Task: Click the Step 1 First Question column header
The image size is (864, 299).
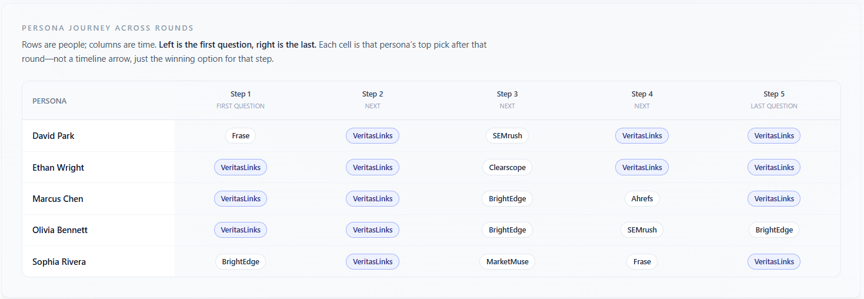Action: tap(241, 99)
